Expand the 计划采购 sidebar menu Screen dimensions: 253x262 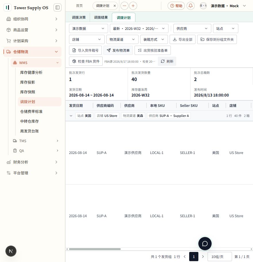[x=32, y=41]
